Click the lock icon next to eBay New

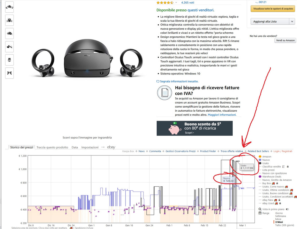pos(279,200)
